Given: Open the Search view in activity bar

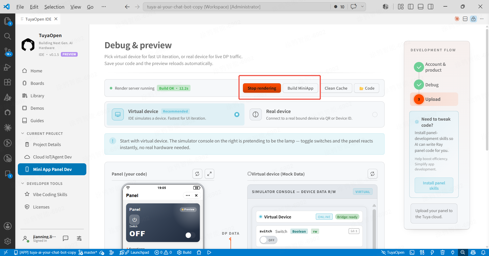Looking at the screenshot, I should point(8,36).
